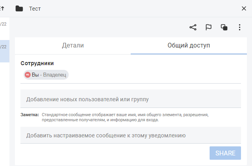Image resolution: width=252 pixels, height=166 pixels.
Task: Click the folder icon beside Тест
Action: [x=19, y=9]
